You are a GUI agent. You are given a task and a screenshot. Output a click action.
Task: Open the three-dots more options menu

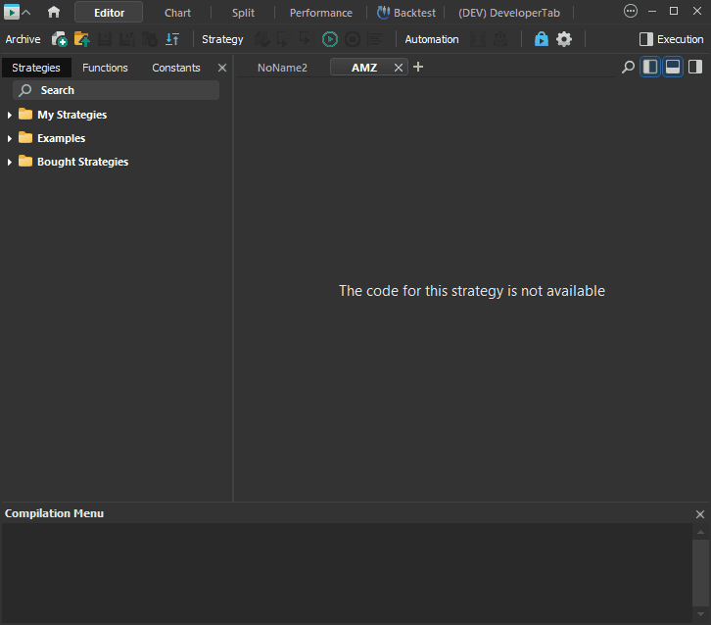pyautogui.click(x=630, y=11)
